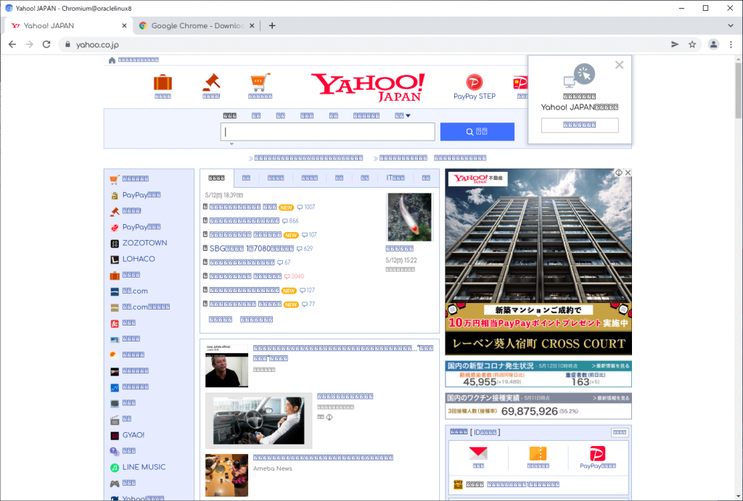Viewport: 743px width, 501px height.
Task: Open the Chrome profile avatar icon
Action: point(713,44)
